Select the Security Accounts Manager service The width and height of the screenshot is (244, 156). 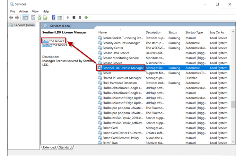tap(121, 43)
